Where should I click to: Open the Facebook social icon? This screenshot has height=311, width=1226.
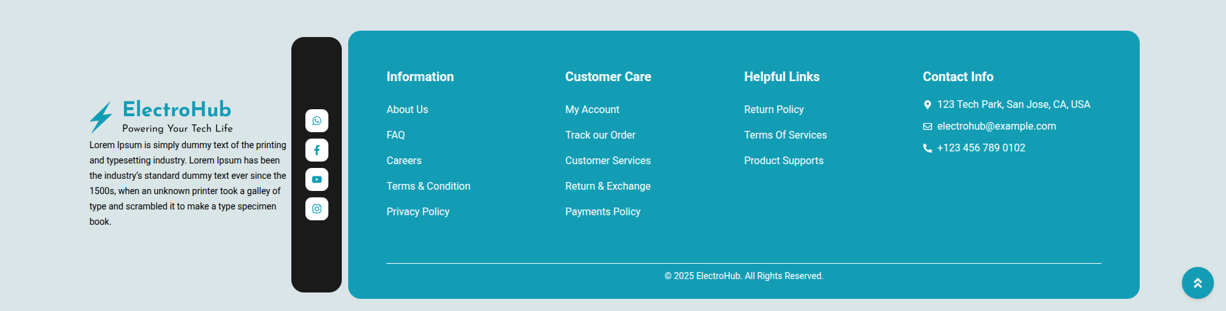pyautogui.click(x=317, y=150)
